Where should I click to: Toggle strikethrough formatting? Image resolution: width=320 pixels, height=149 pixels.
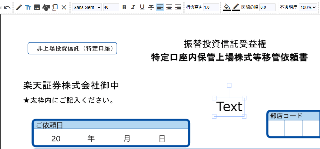[x=151, y=7]
